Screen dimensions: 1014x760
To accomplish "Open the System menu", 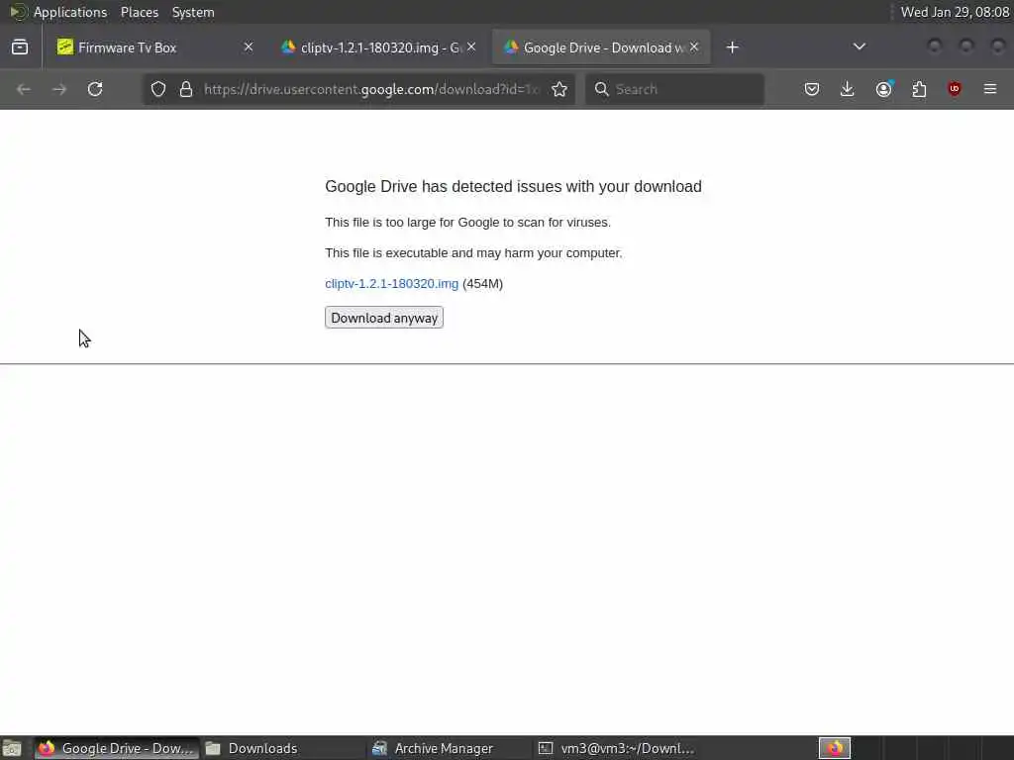I will pyautogui.click(x=193, y=12).
